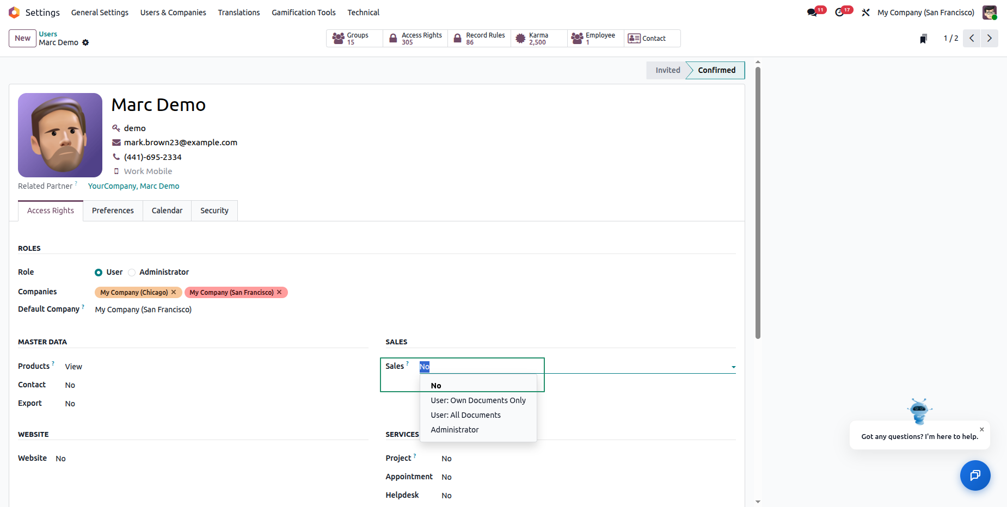Choose 'No' in Sales dropdown list
The height and width of the screenshot is (507, 1007).
(x=478, y=386)
